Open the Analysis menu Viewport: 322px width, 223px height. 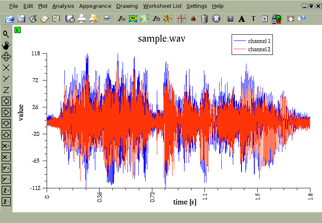[x=63, y=6]
